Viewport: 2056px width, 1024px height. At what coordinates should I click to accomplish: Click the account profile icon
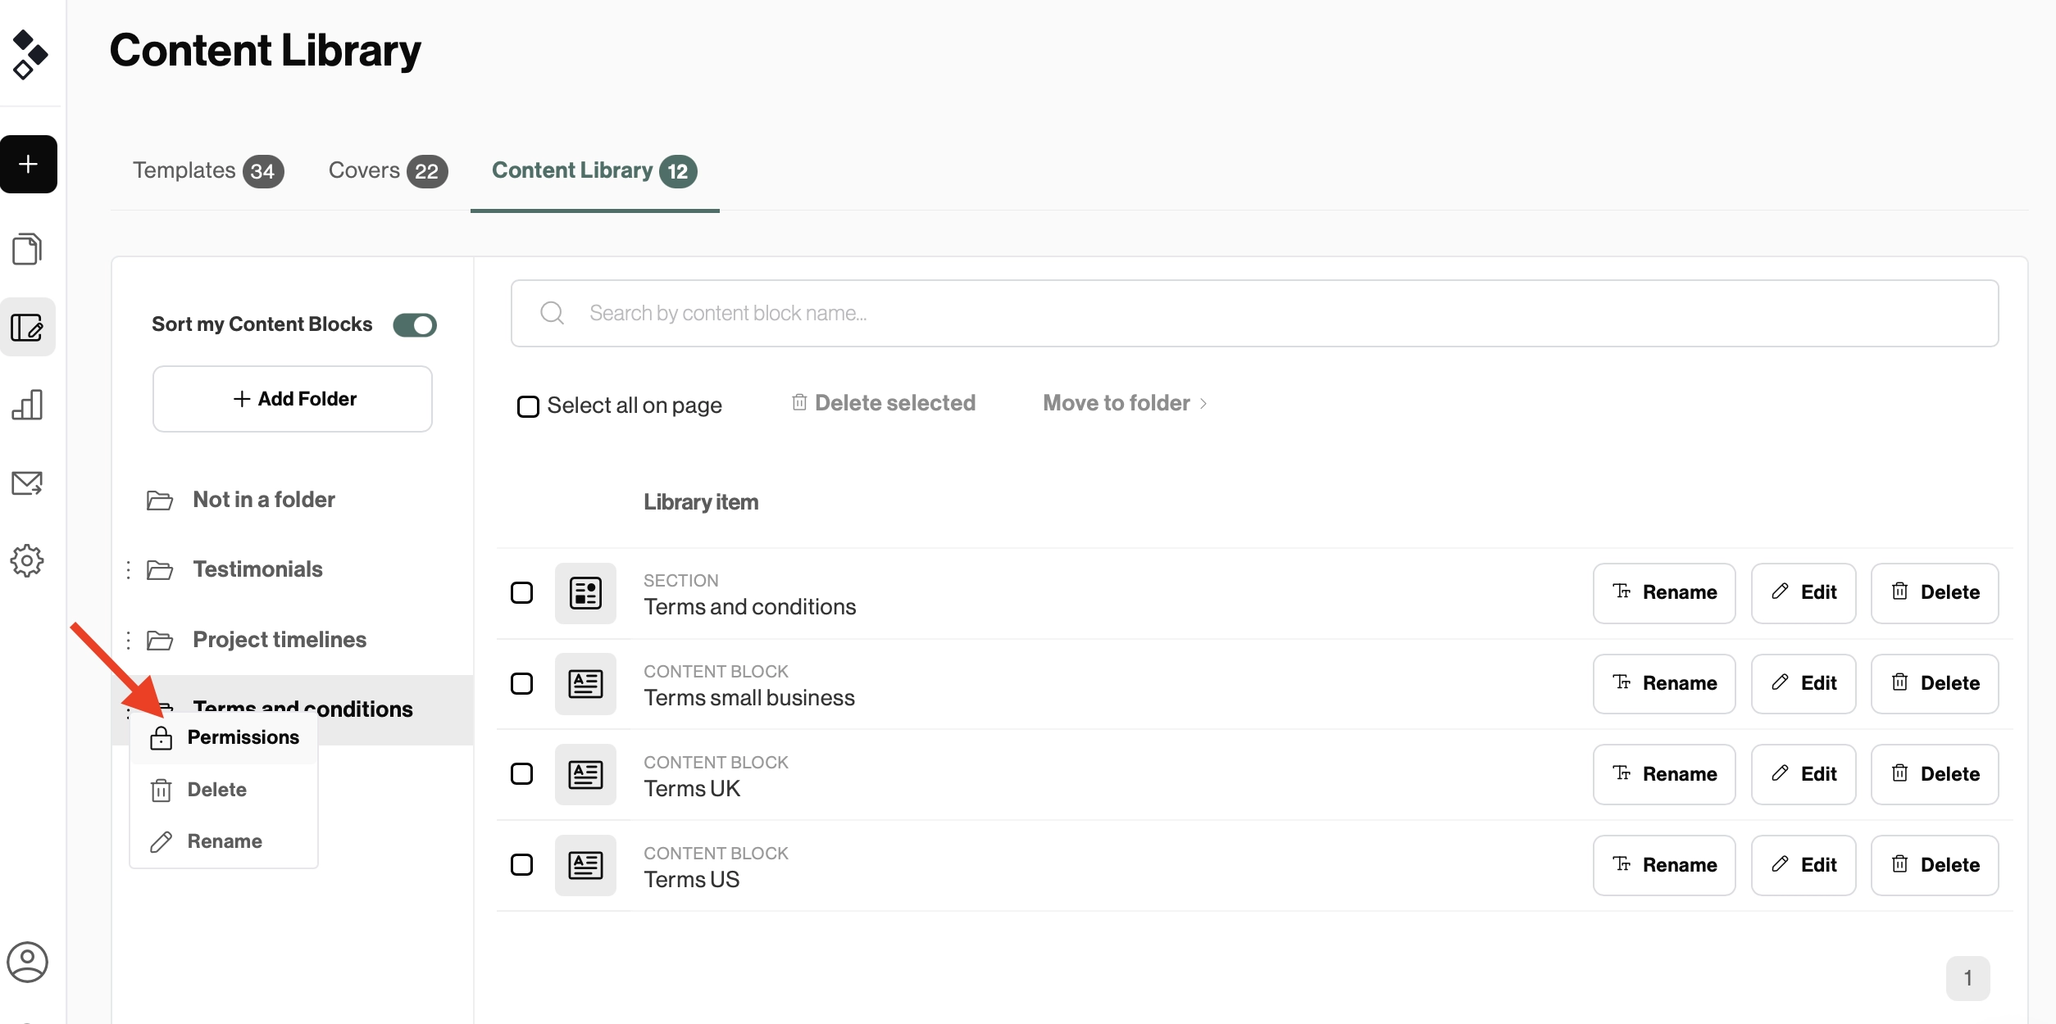click(x=28, y=962)
